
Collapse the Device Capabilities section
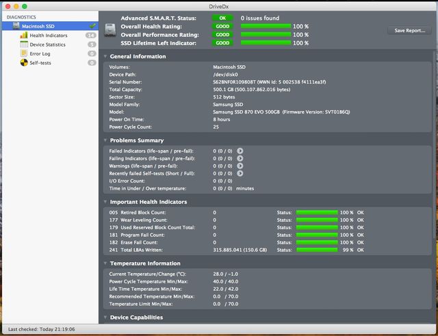[x=105, y=318]
